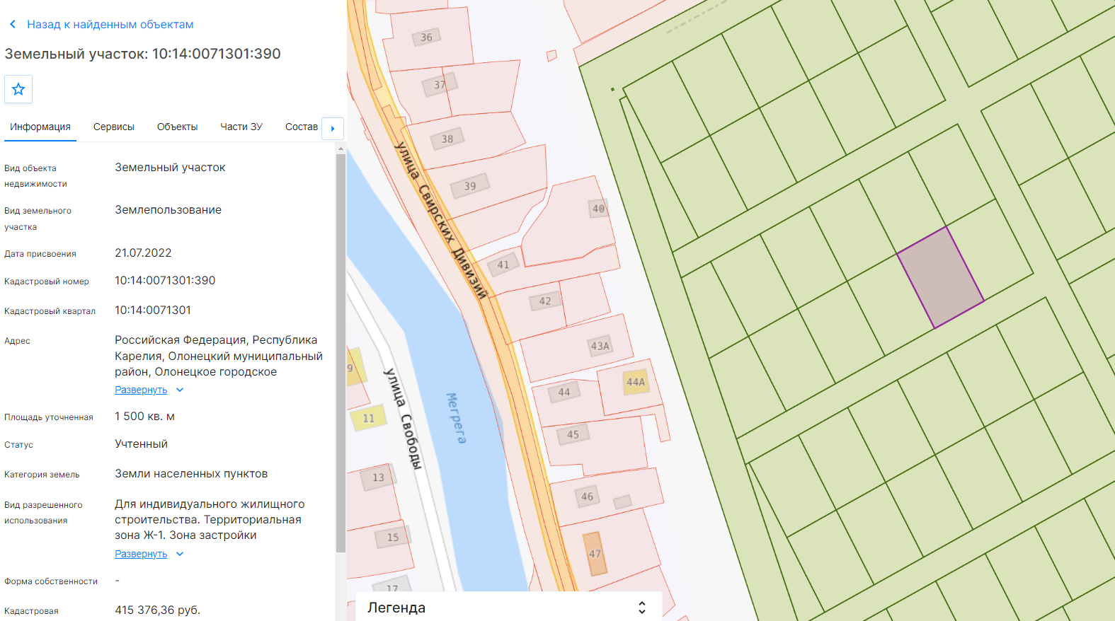Screen dimensions: 1115x621
Task: Show more tabs with the right arrow
Action: point(333,128)
